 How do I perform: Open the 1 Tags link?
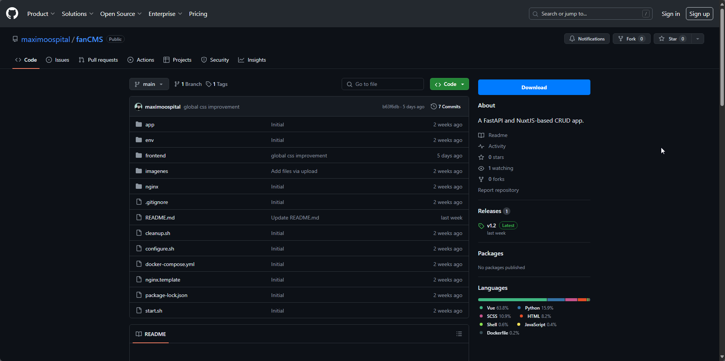coord(217,84)
